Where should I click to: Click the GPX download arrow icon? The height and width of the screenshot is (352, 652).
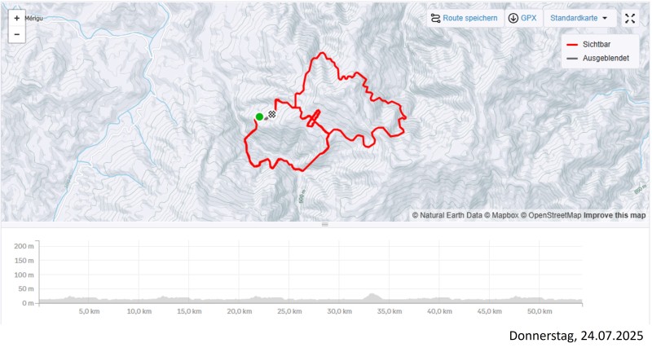(x=513, y=18)
